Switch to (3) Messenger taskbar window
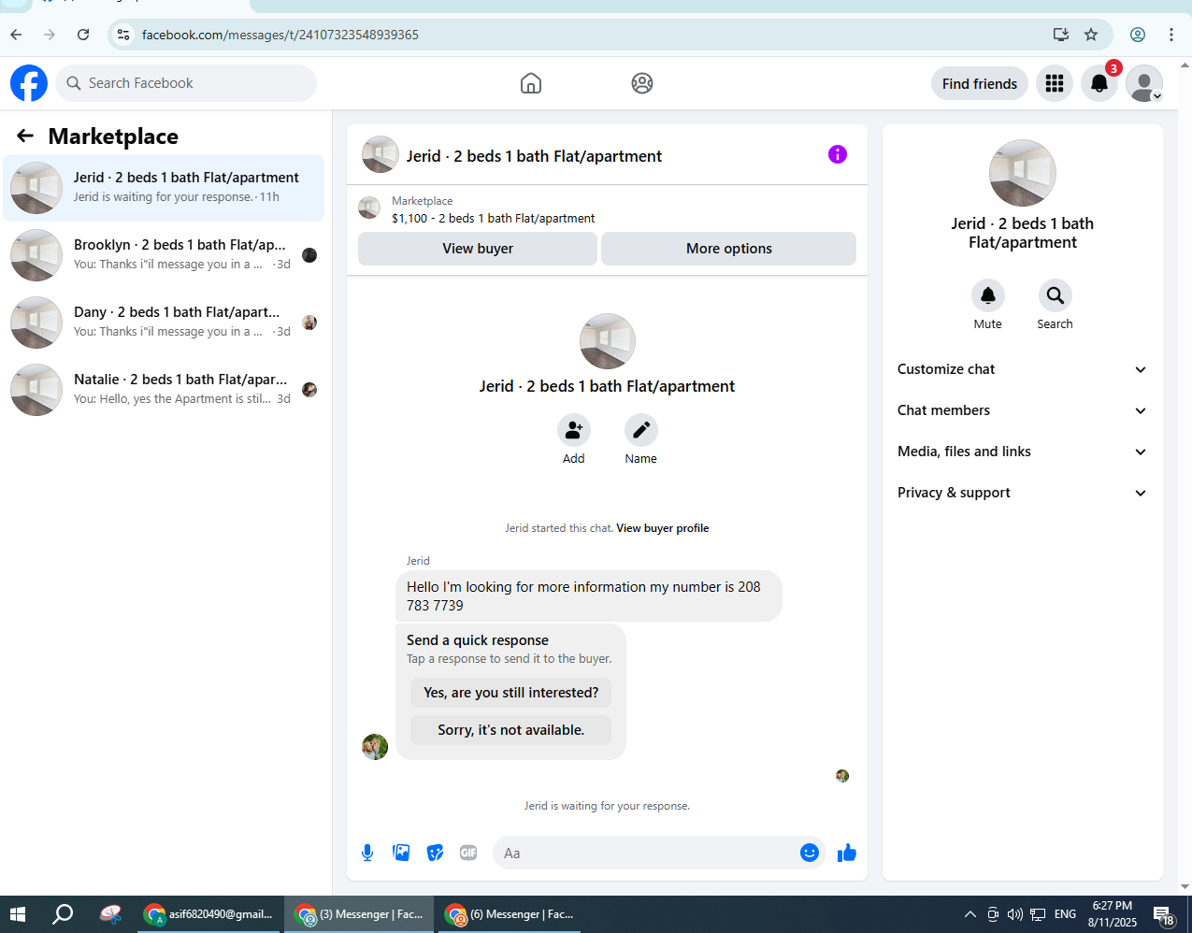The width and height of the screenshot is (1192, 933). [359, 914]
